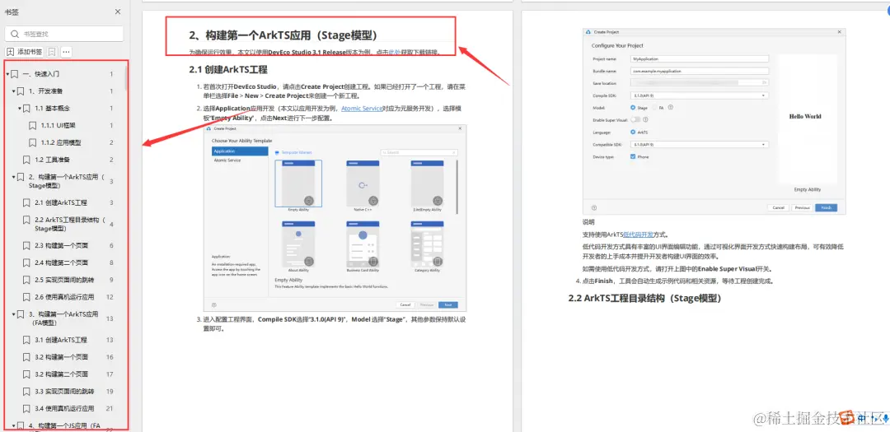Jump to bookmark 2.3 构建第一个页面

tap(61, 245)
